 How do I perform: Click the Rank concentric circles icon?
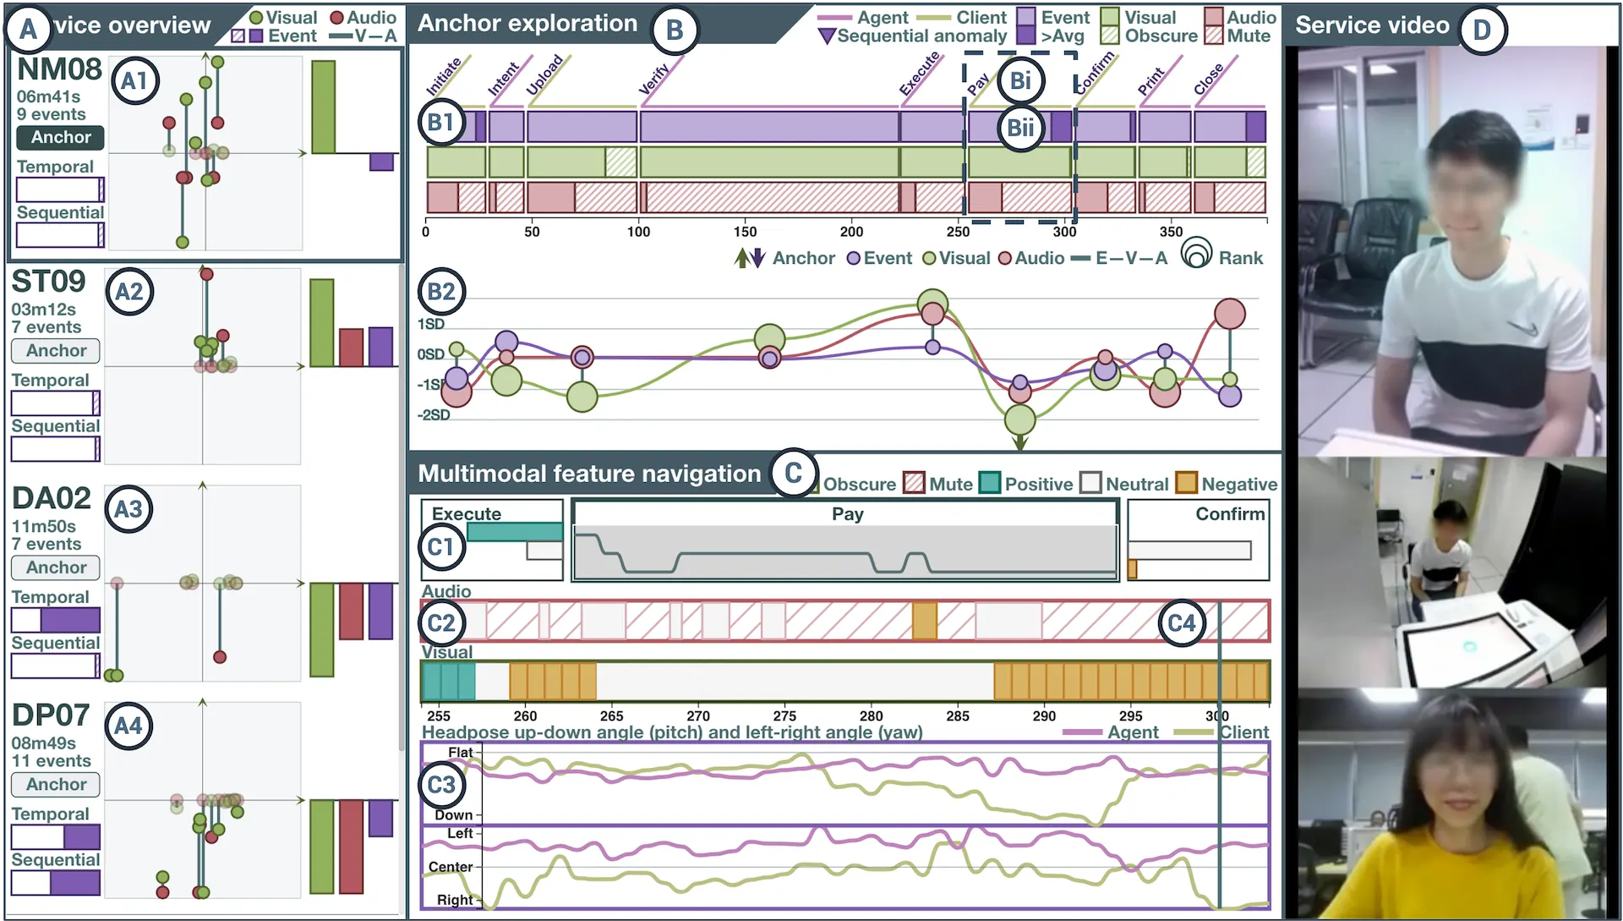[1196, 253]
